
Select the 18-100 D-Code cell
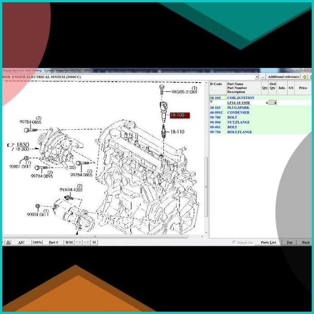[x=218, y=98]
